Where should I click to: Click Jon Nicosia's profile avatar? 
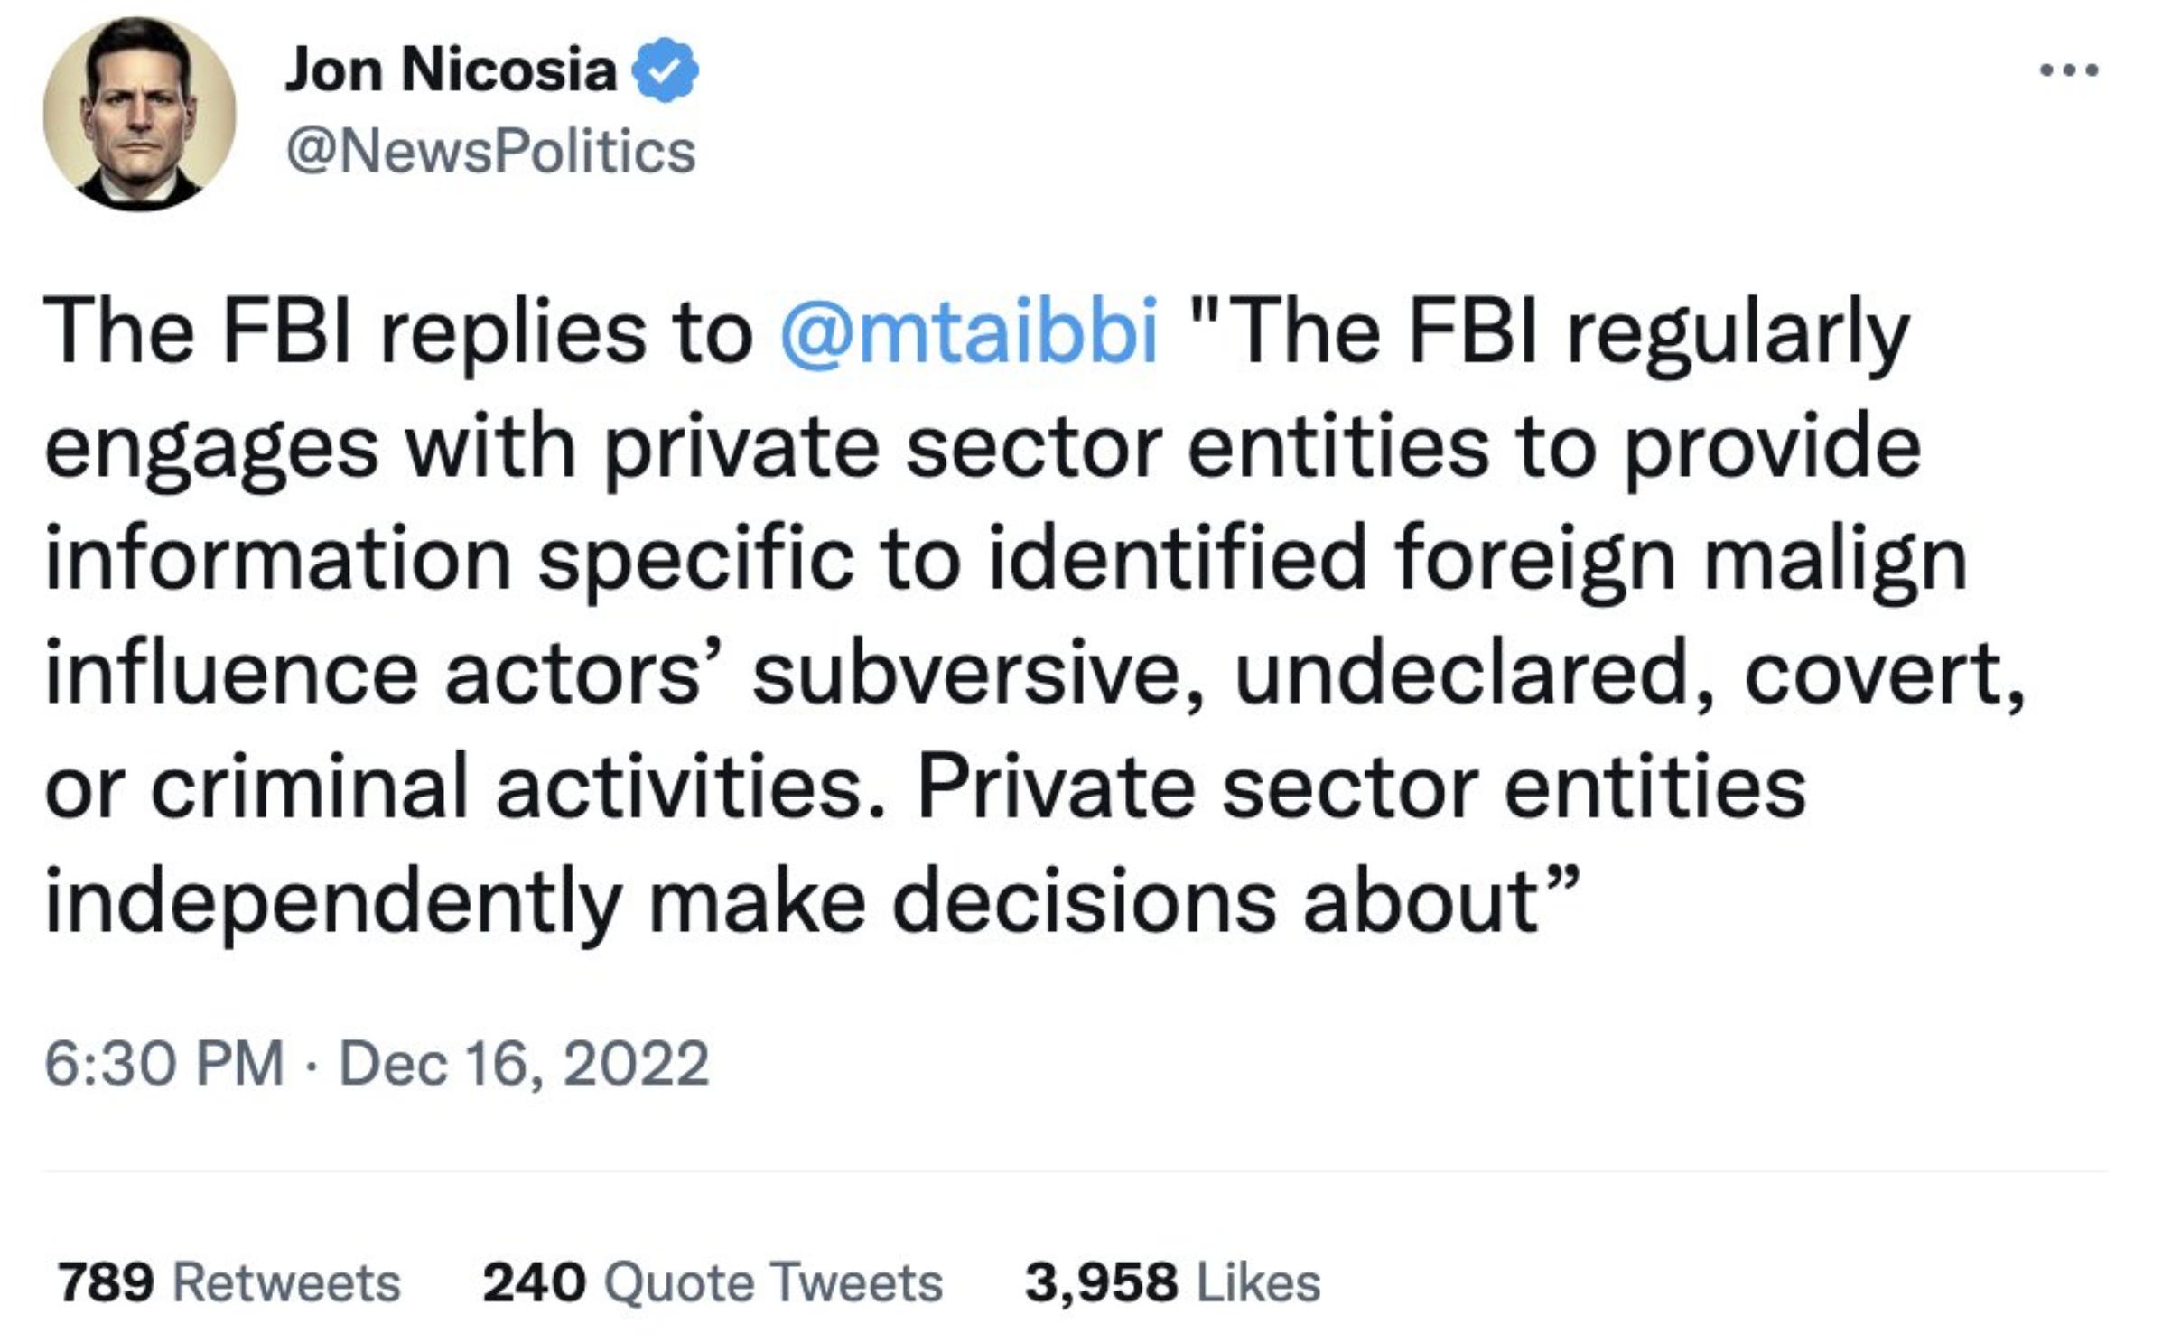click(139, 114)
